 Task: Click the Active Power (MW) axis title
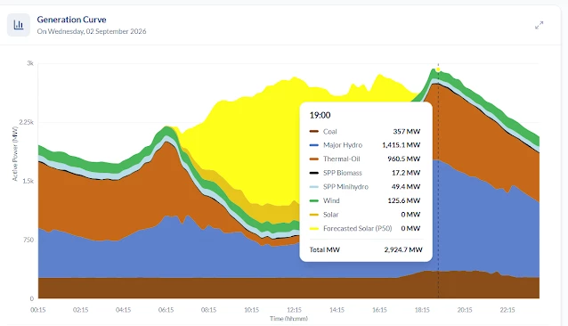click(x=15, y=153)
